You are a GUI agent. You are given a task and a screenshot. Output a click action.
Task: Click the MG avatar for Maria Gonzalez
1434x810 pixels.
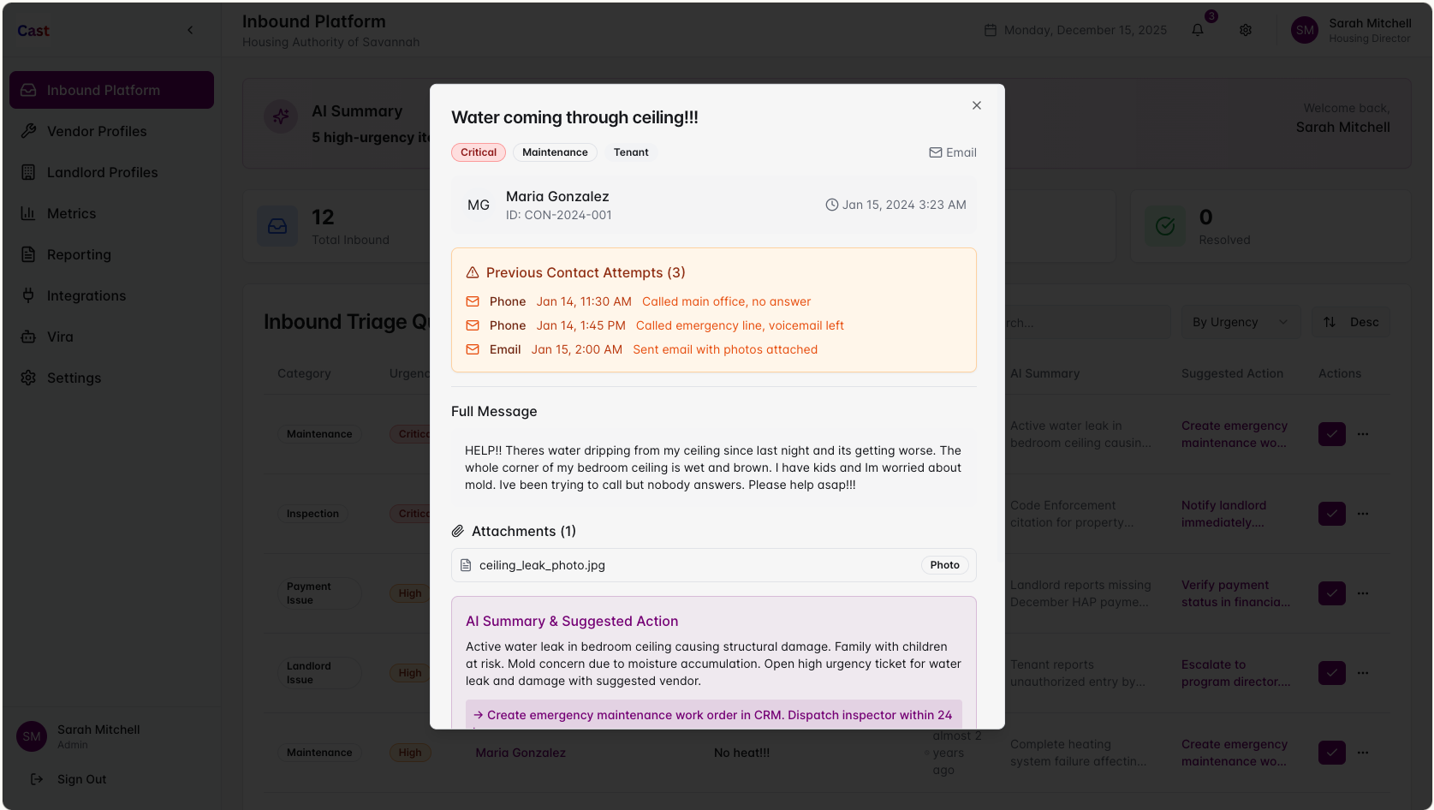coord(479,205)
